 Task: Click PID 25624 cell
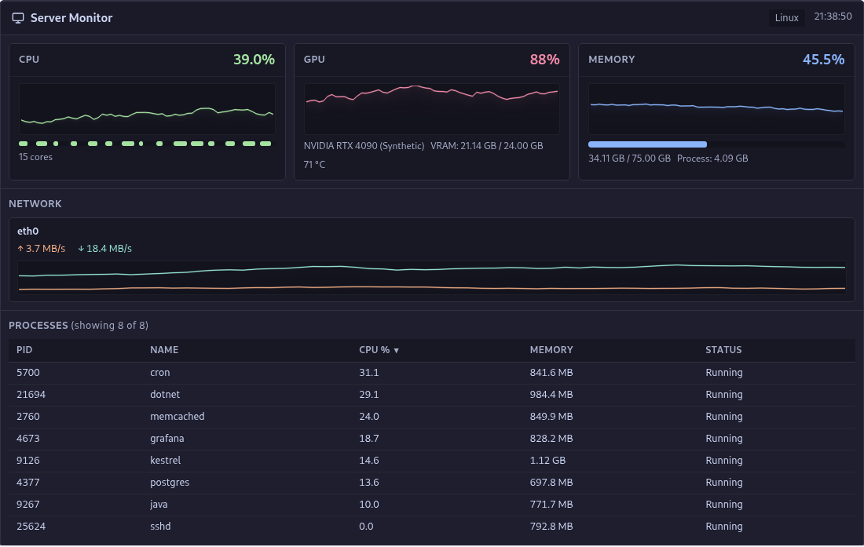(x=31, y=527)
